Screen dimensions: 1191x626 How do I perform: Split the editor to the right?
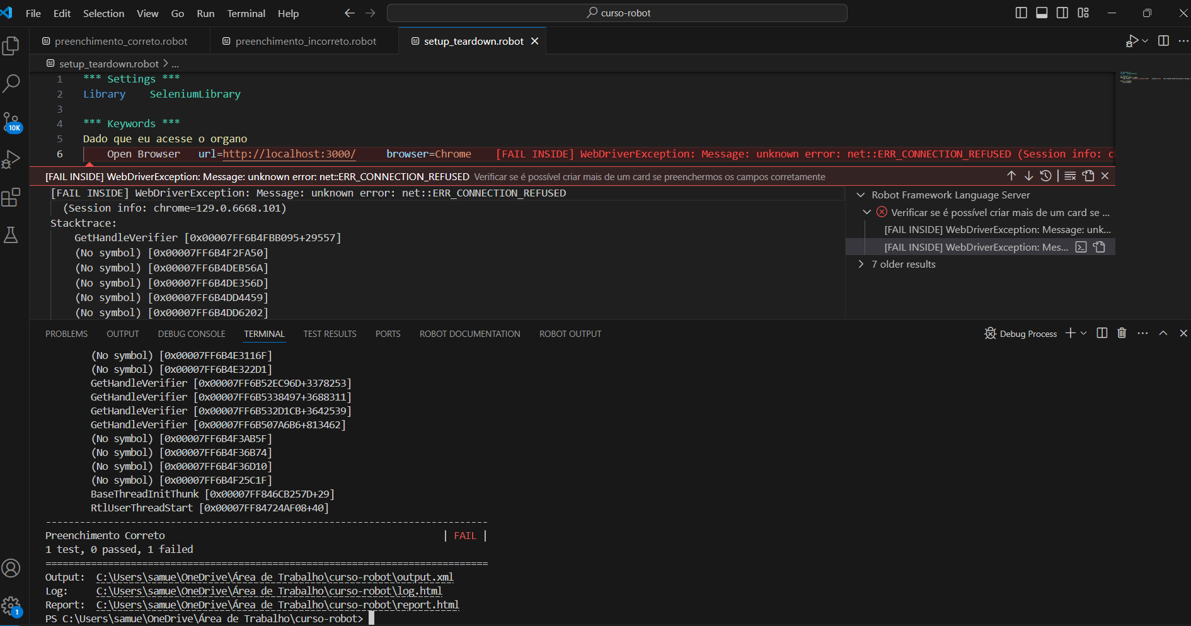point(1164,41)
